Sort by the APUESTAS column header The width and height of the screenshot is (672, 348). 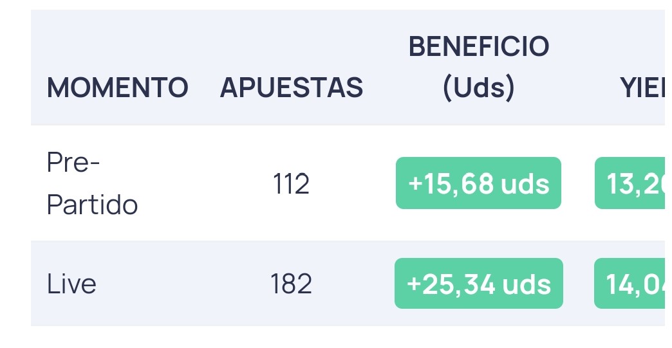coord(292,87)
